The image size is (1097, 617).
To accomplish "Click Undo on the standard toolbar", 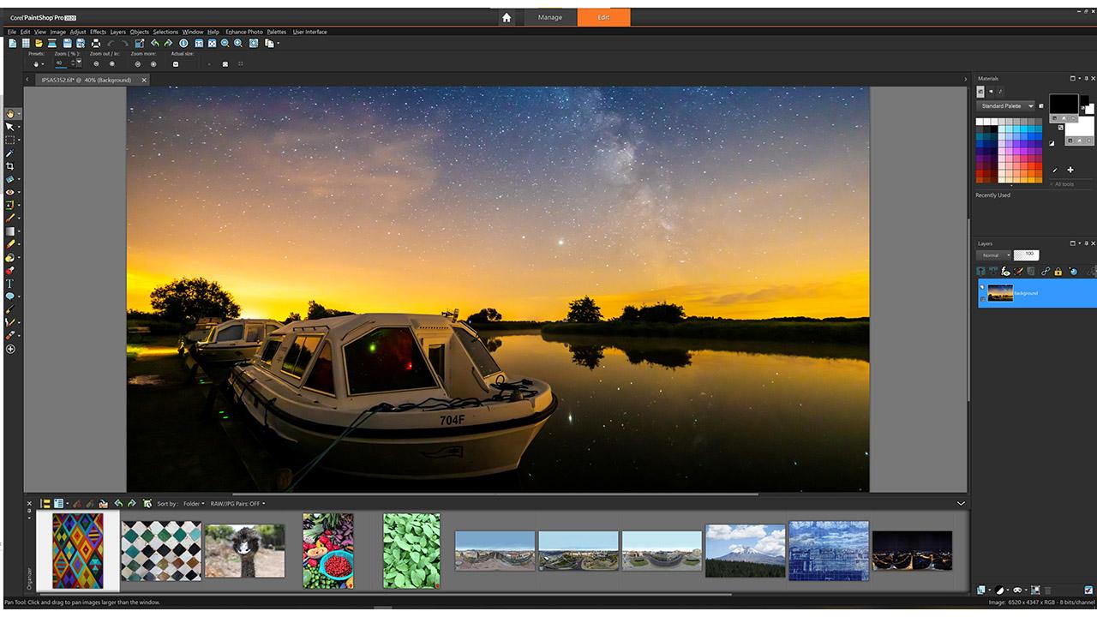I will click(154, 41).
